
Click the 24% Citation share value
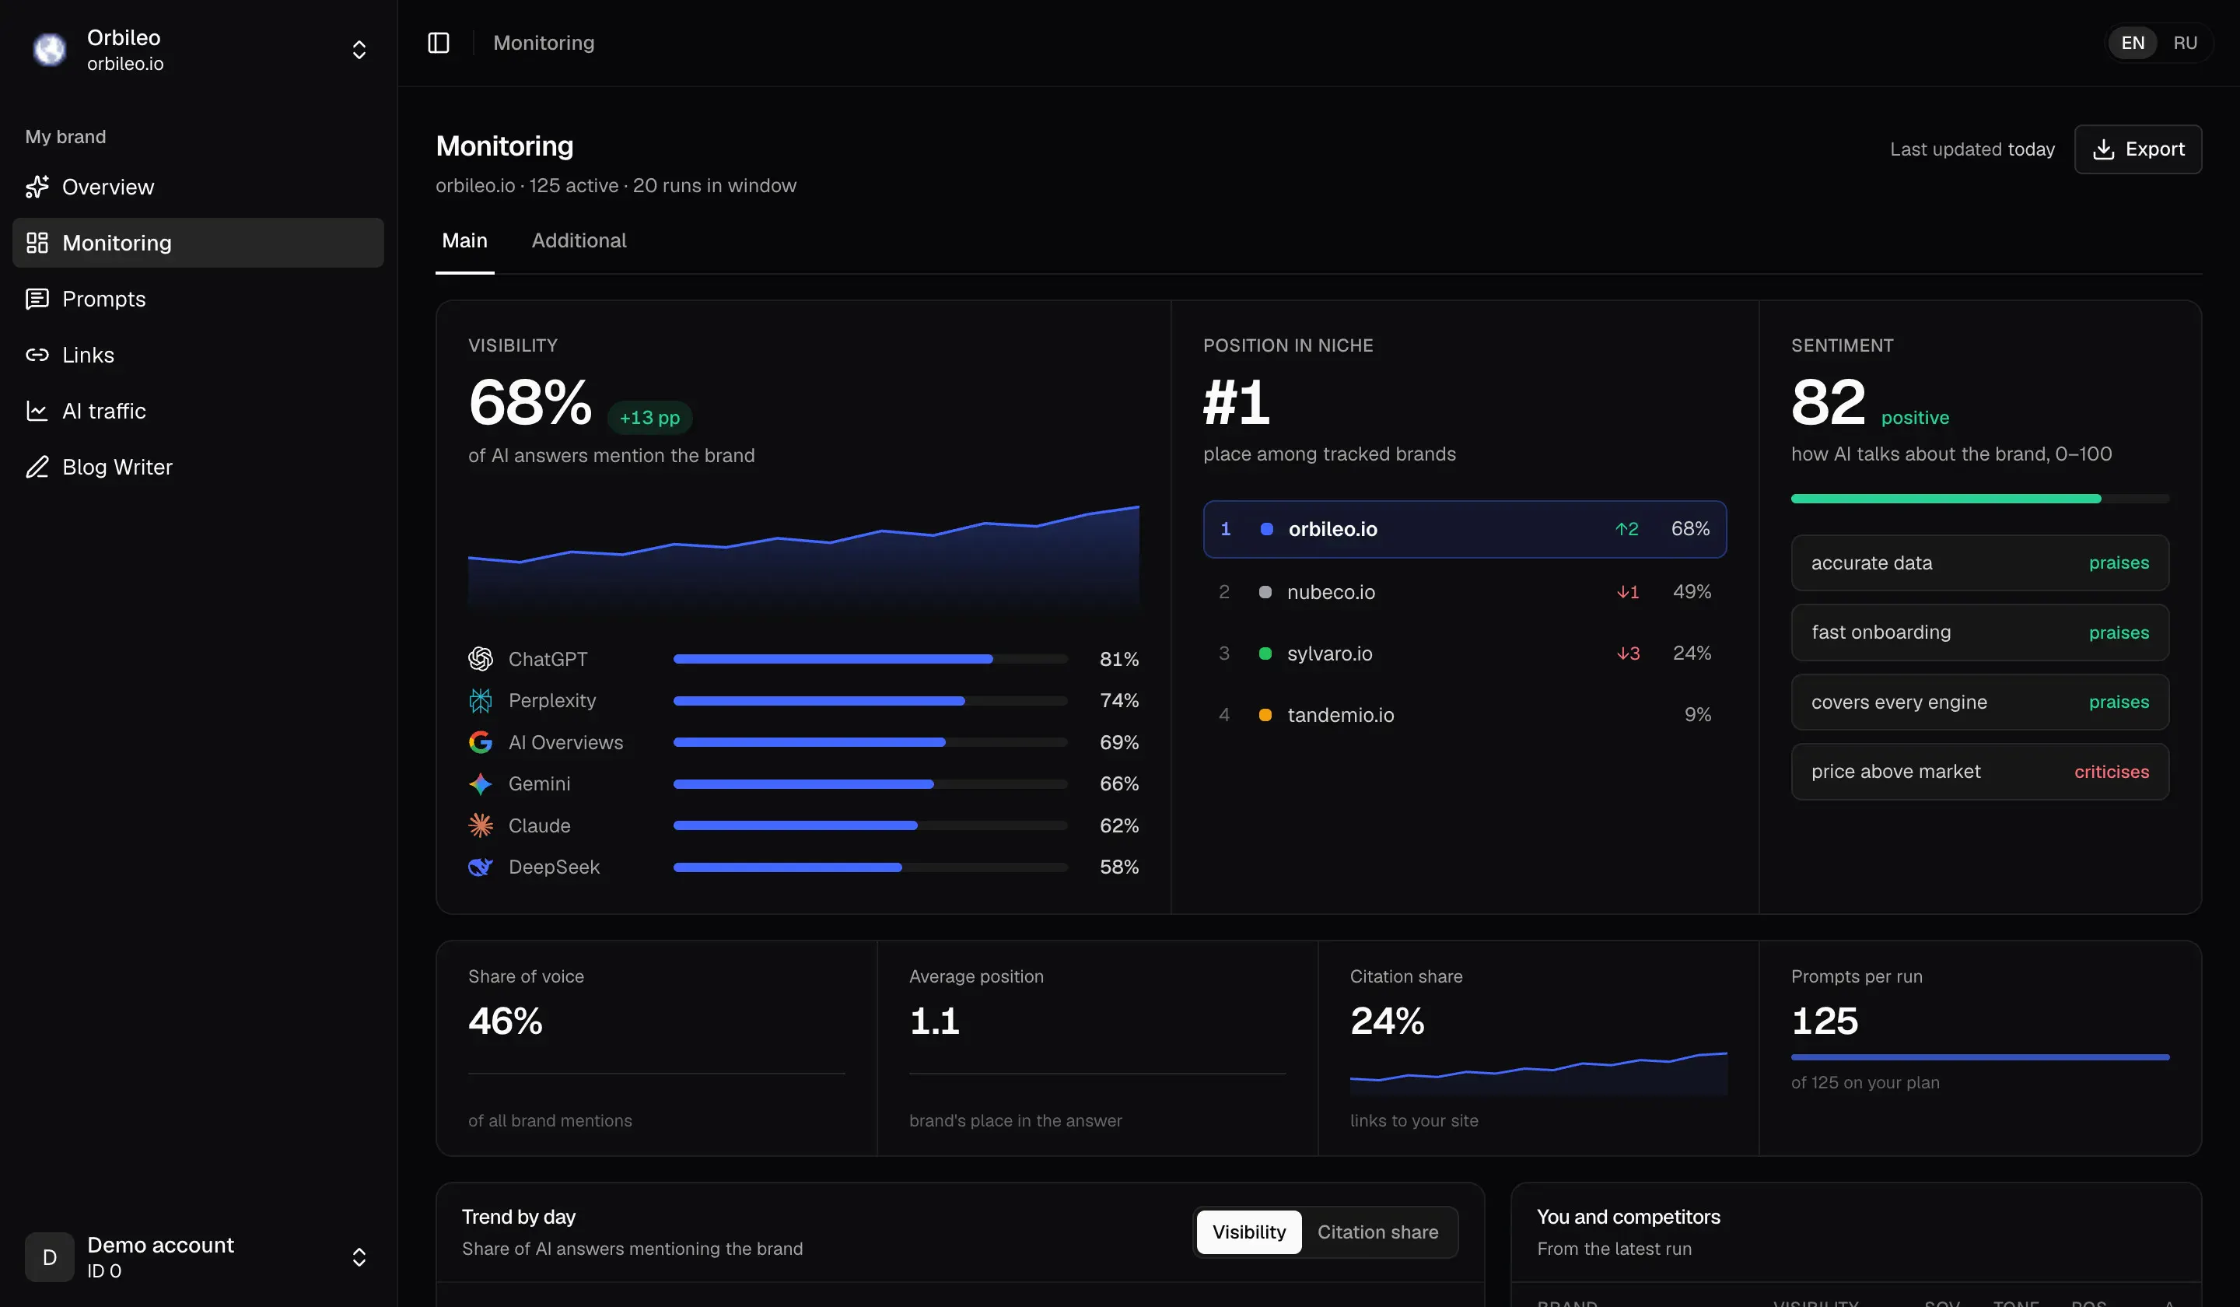click(1388, 1021)
